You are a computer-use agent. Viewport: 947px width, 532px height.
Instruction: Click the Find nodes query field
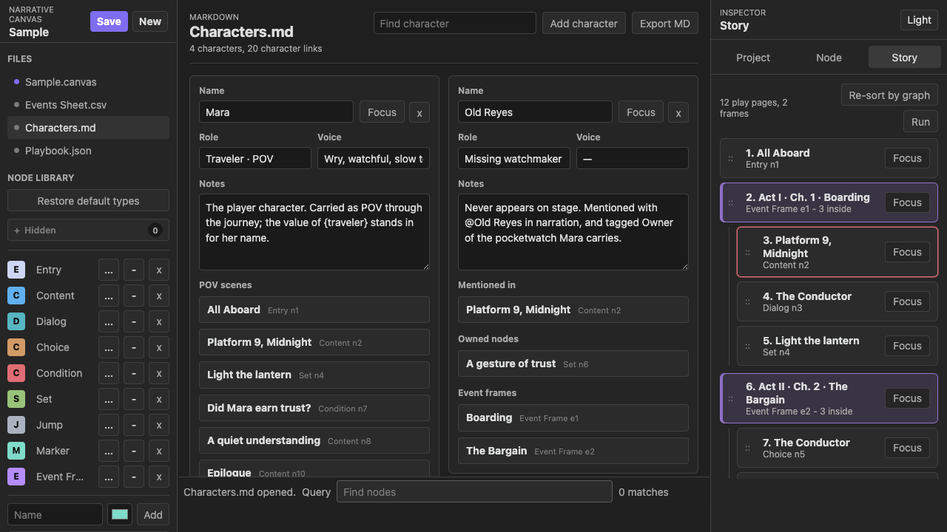[x=474, y=492]
